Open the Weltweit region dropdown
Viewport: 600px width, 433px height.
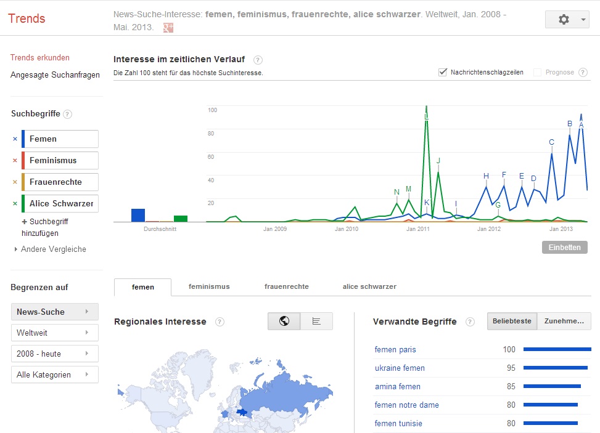click(x=55, y=333)
